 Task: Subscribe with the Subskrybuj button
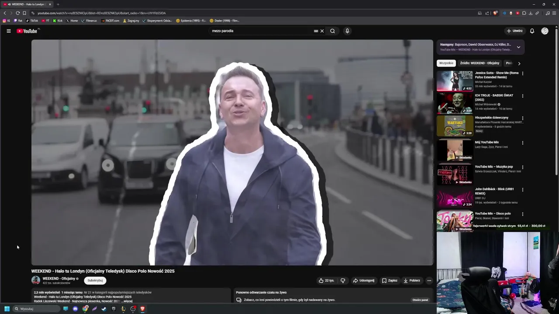tap(95, 280)
